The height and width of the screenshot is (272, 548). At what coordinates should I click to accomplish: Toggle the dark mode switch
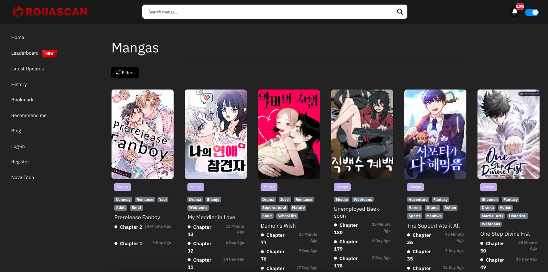click(x=532, y=12)
